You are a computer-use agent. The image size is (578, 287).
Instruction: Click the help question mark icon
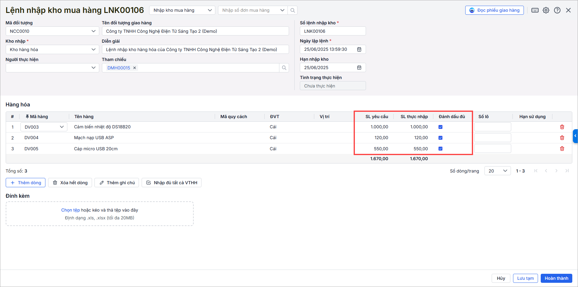[x=557, y=10]
